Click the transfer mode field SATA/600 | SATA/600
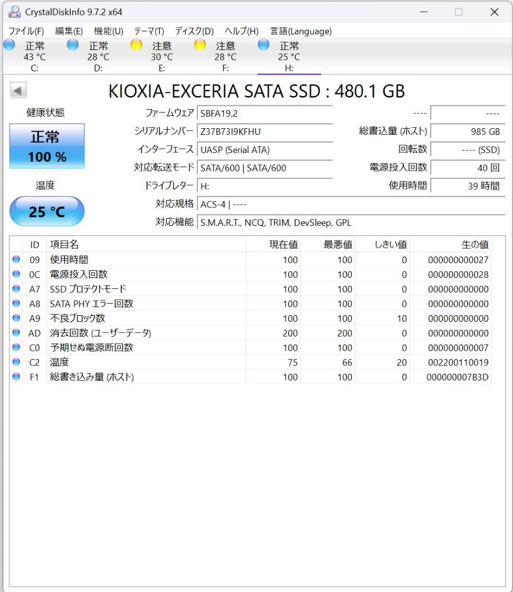Image resolution: width=513 pixels, height=592 pixels. pyautogui.click(x=265, y=168)
